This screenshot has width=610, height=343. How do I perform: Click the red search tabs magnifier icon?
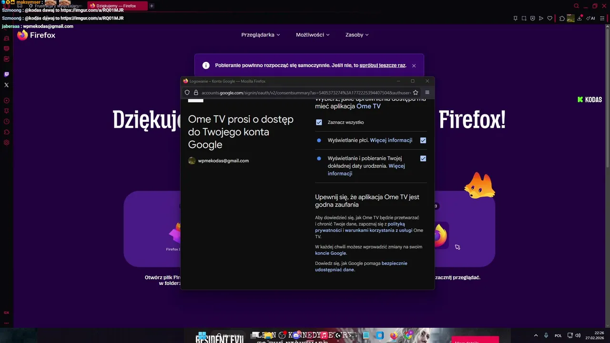[x=576, y=6]
